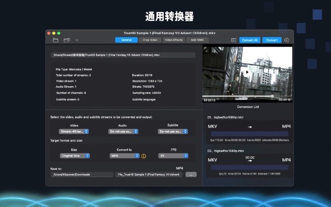Click the Total number of streams: 2 text

[73, 75]
